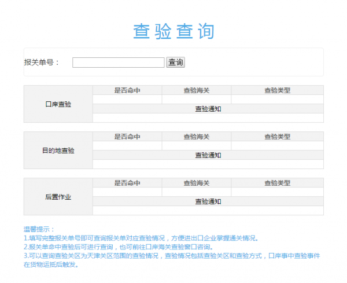Click the 温馨提示 heading text

(39, 230)
